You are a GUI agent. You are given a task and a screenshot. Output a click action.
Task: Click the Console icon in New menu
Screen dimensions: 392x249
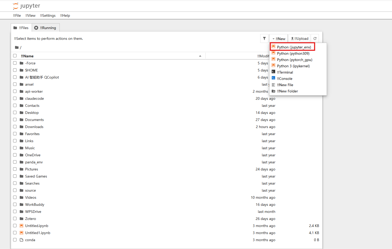pyautogui.click(x=273, y=78)
